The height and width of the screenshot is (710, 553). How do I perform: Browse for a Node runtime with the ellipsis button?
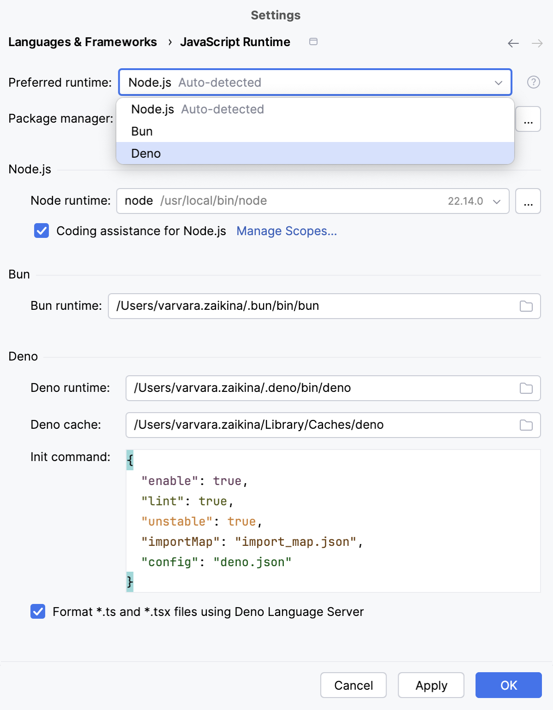(x=528, y=201)
